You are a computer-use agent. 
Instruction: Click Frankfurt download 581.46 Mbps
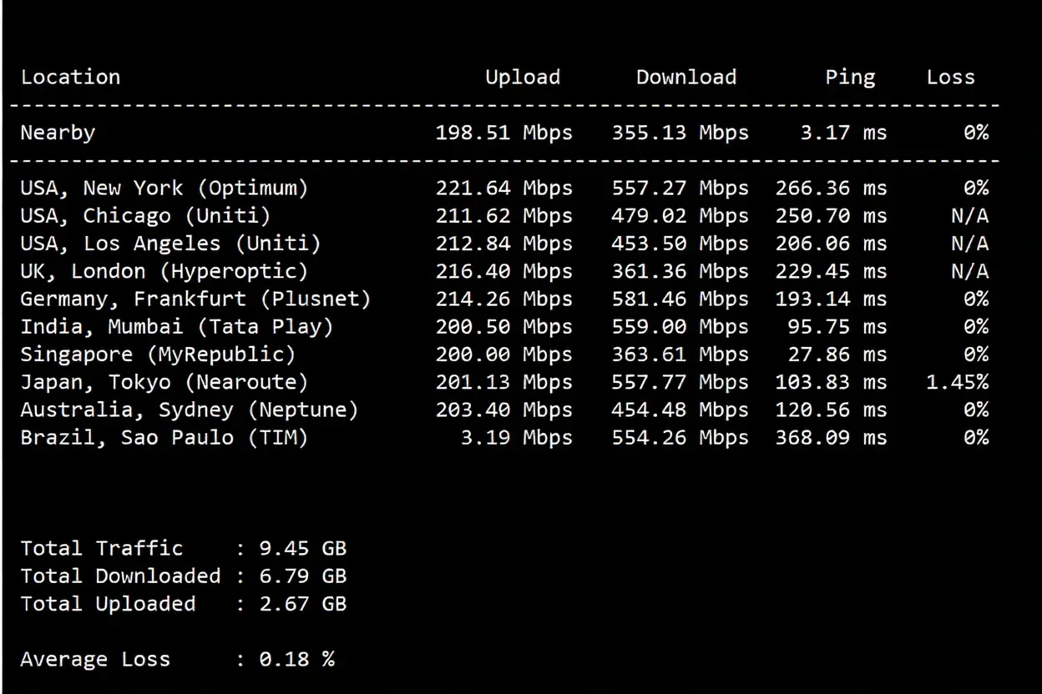point(680,299)
